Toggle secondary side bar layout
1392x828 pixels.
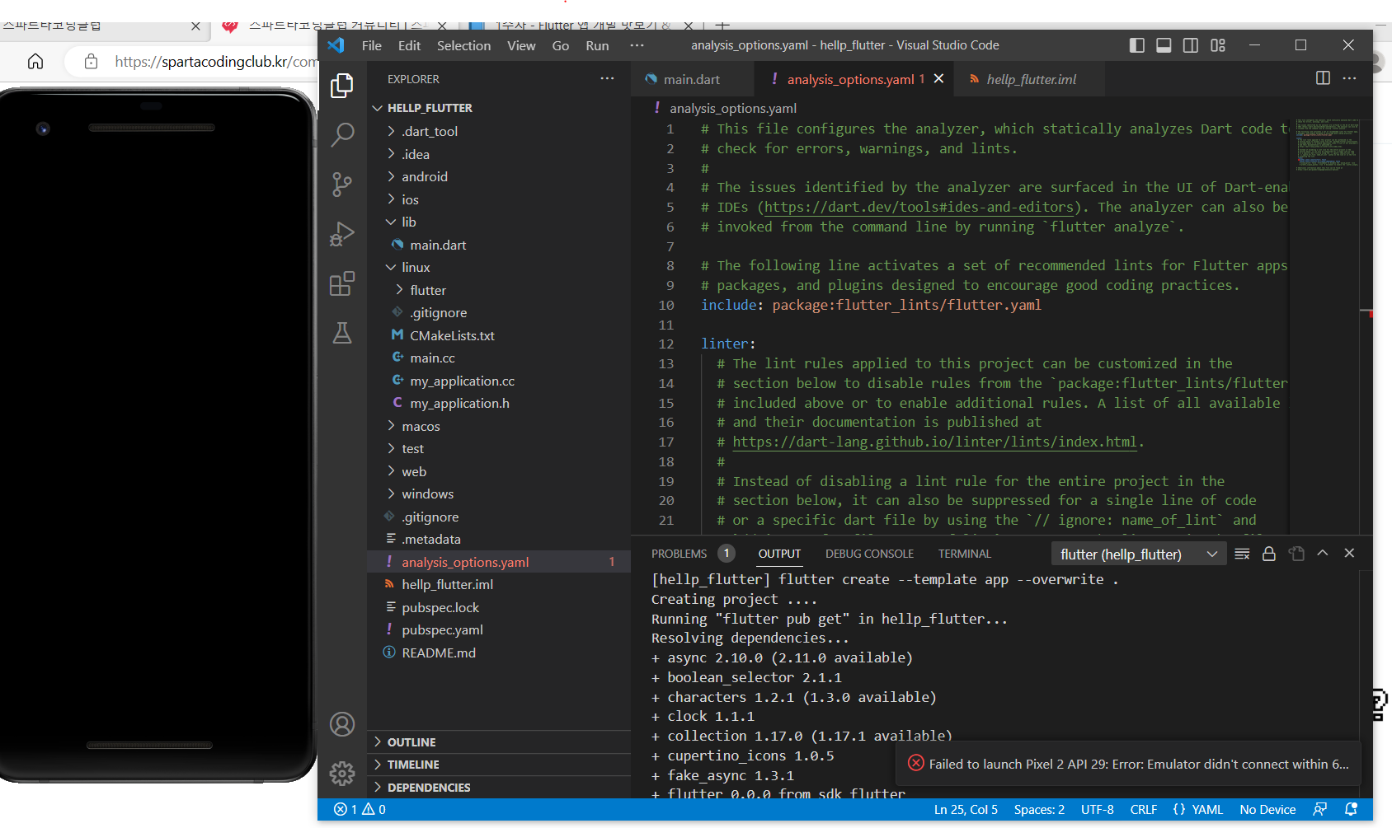tap(1191, 45)
